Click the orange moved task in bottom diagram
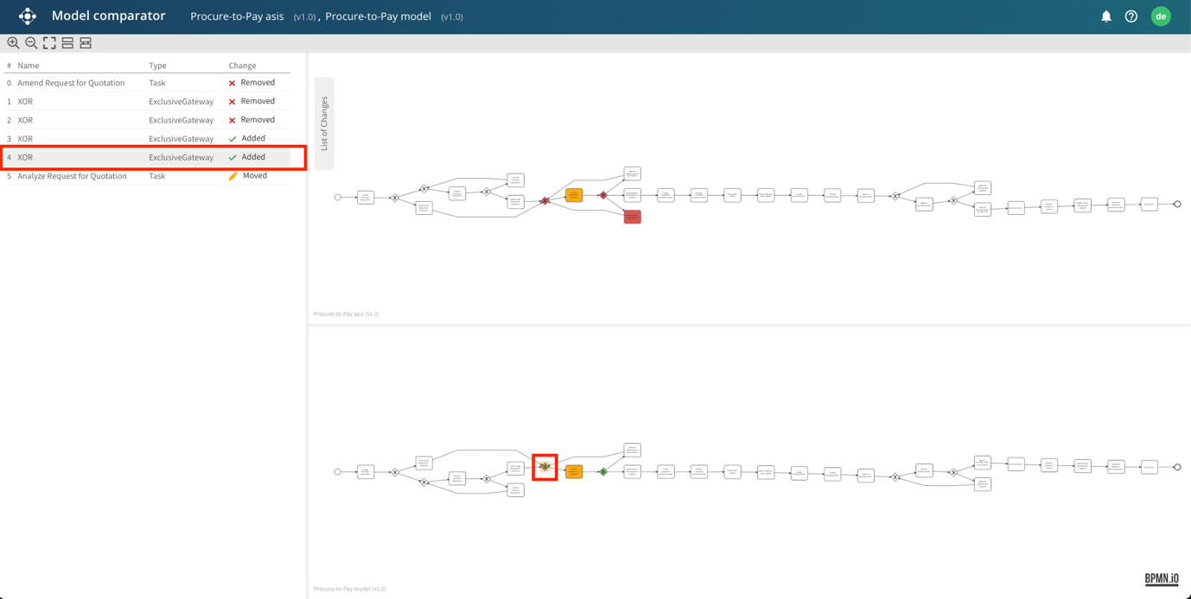The height and width of the screenshot is (599, 1191). click(x=574, y=472)
